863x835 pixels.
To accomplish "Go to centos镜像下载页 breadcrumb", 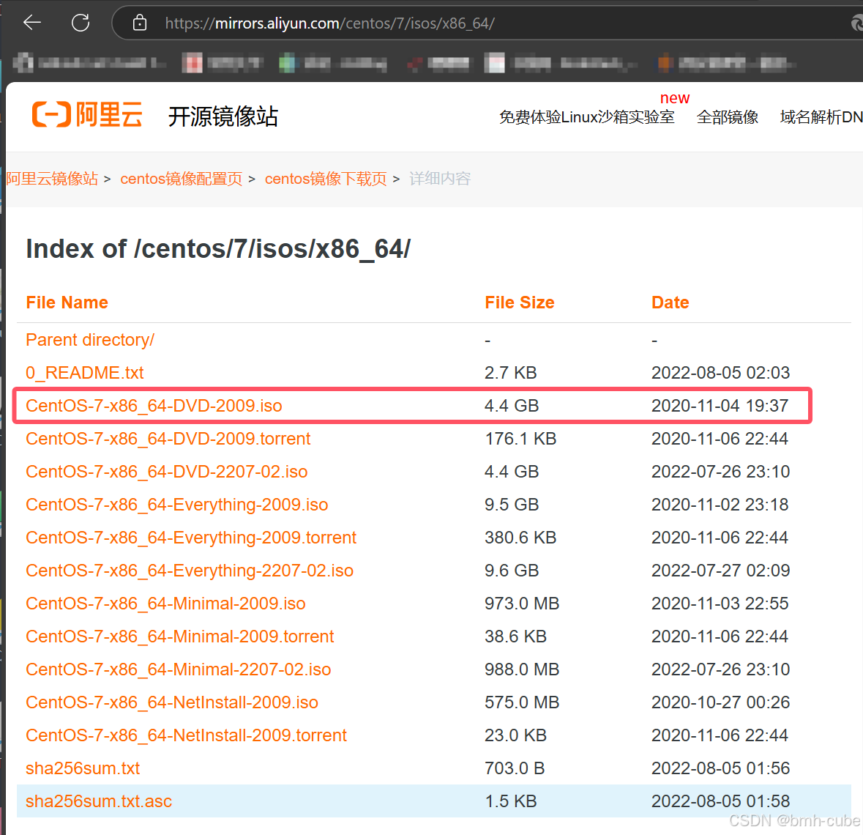I will (326, 179).
